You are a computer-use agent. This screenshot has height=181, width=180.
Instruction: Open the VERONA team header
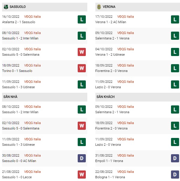(138, 7)
